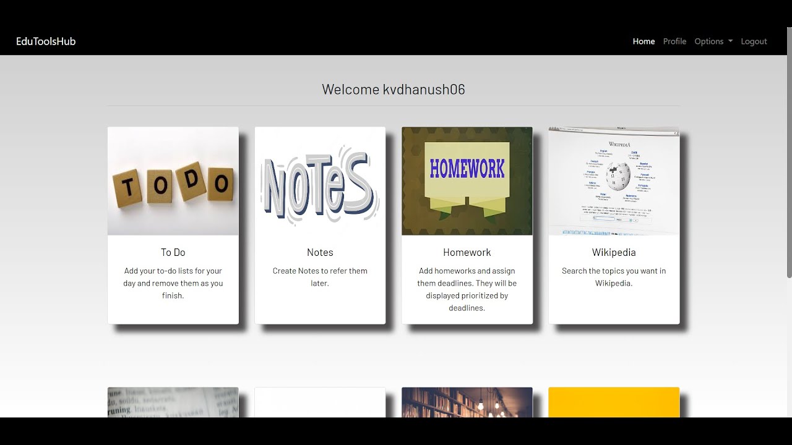This screenshot has width=792, height=445.
Task: Select the 'Add your to-do lists' description
Action: click(173, 283)
